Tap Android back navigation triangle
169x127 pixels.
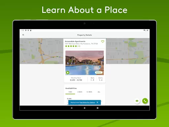click(x=72, y=108)
